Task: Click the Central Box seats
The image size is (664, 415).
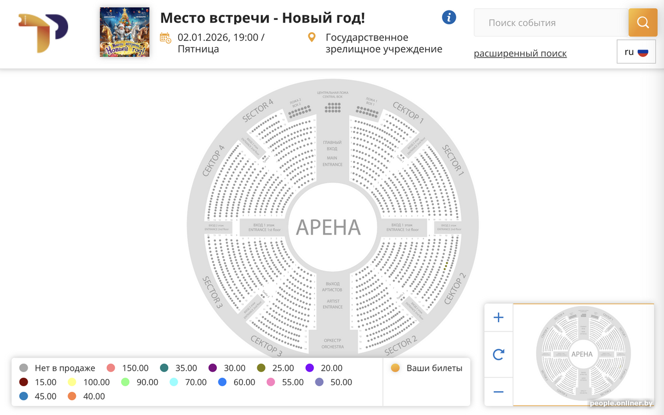Action: (x=333, y=107)
